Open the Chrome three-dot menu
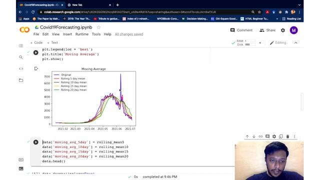The width and height of the screenshot is (320, 180). tap(299, 12)
